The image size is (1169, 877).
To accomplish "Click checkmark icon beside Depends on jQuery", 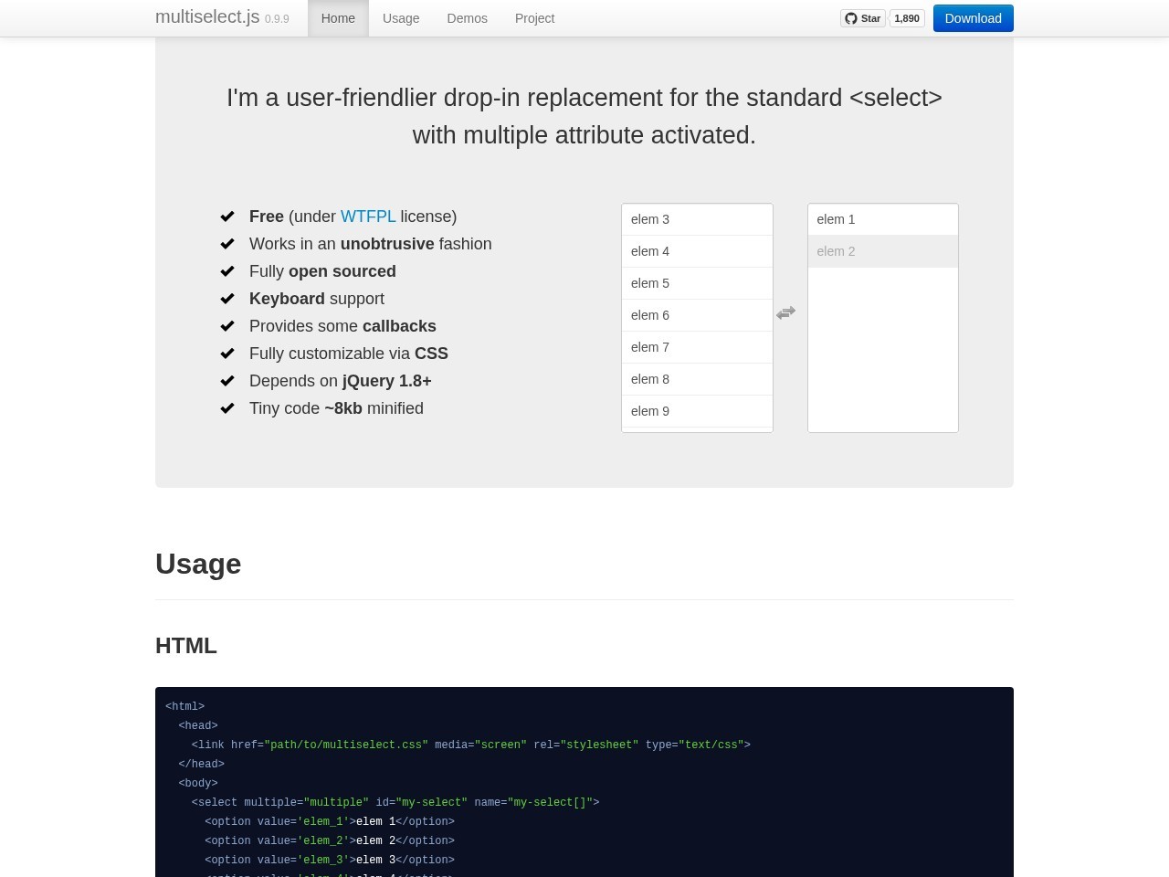I will 227,381.
